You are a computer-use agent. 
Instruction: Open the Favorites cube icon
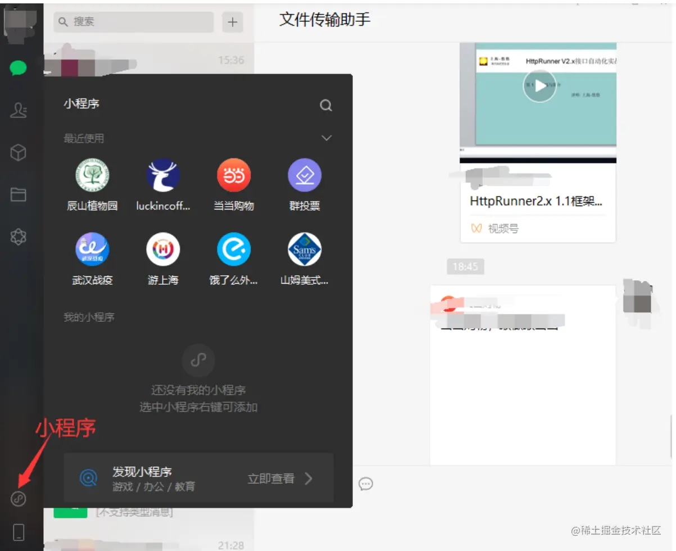19,152
